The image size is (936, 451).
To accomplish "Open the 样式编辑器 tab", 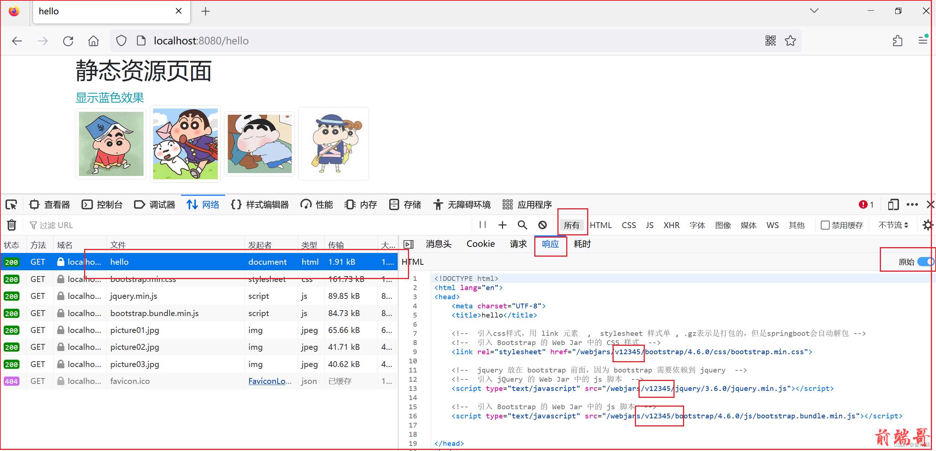I will click(260, 205).
